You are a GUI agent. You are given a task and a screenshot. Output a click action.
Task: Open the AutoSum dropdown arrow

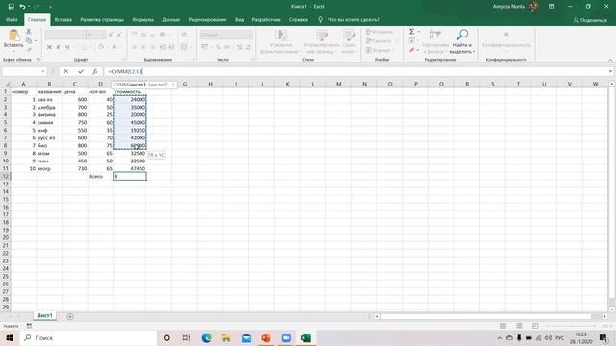[x=418, y=32]
